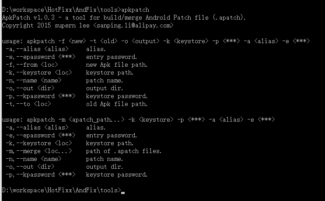Click the typed apkpatch command on the top line

pos(136,9)
